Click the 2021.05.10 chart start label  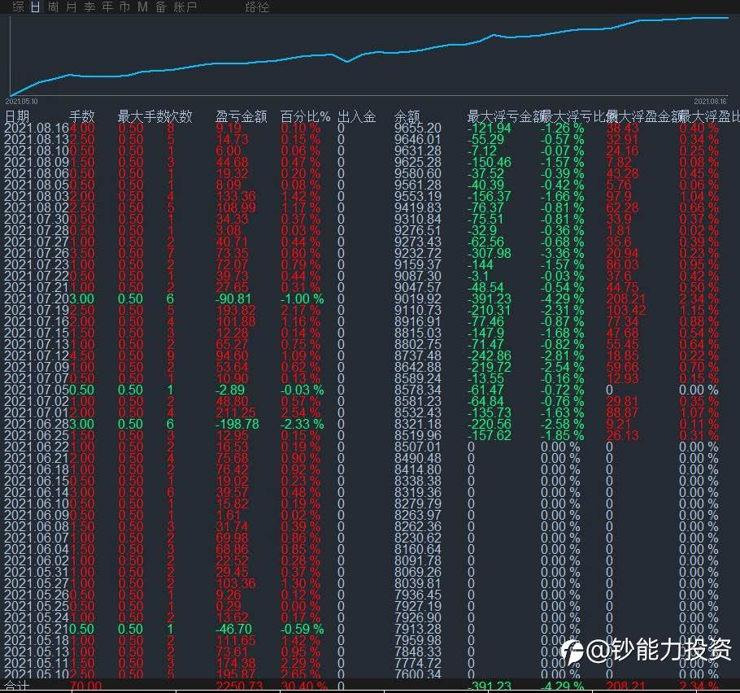(x=21, y=102)
